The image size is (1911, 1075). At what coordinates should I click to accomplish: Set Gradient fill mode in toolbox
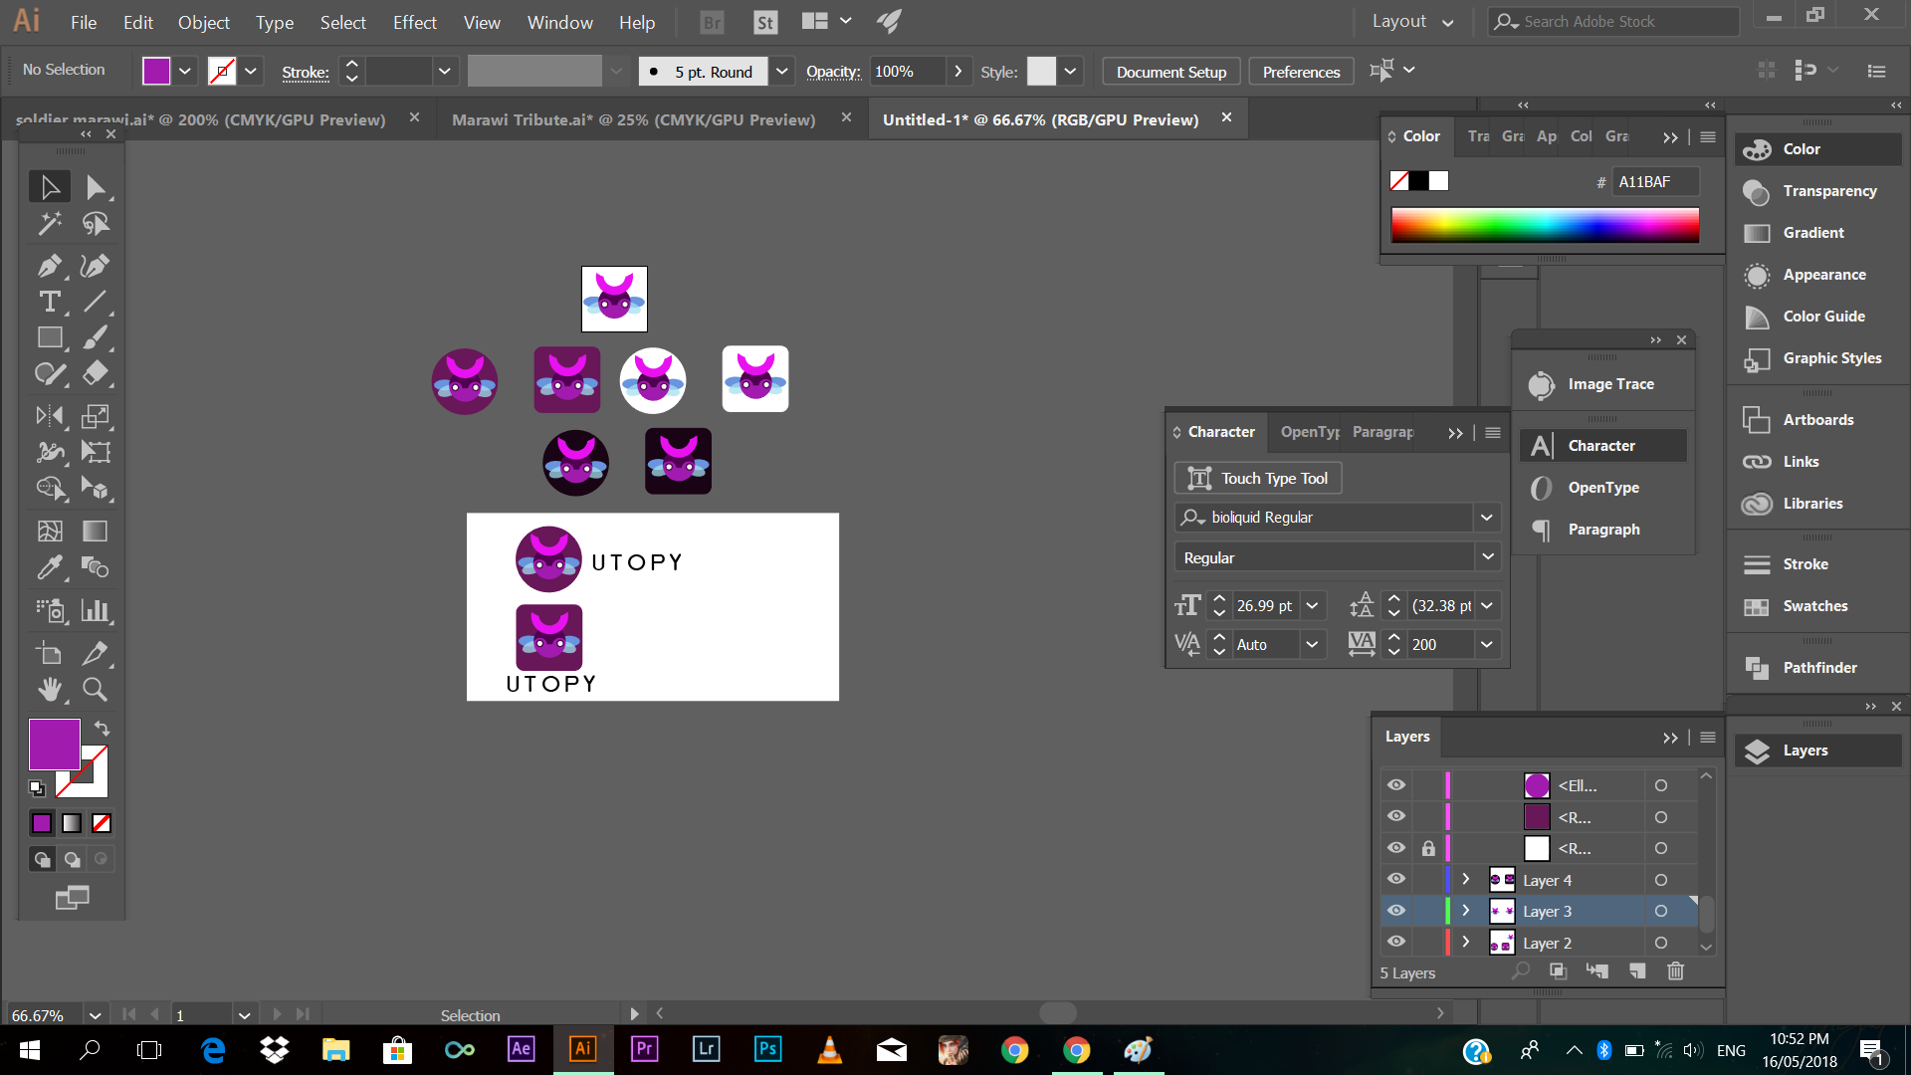pyautogui.click(x=72, y=823)
